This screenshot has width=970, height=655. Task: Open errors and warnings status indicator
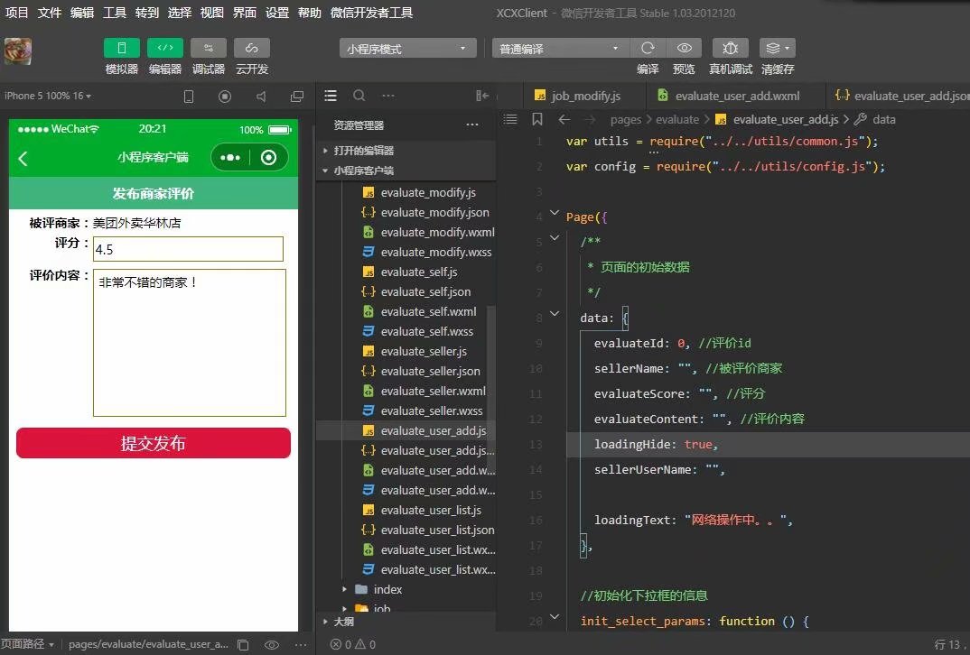click(x=353, y=644)
